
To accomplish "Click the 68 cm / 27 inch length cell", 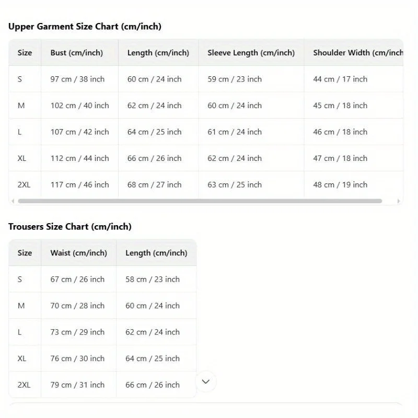I will pyautogui.click(x=155, y=185).
